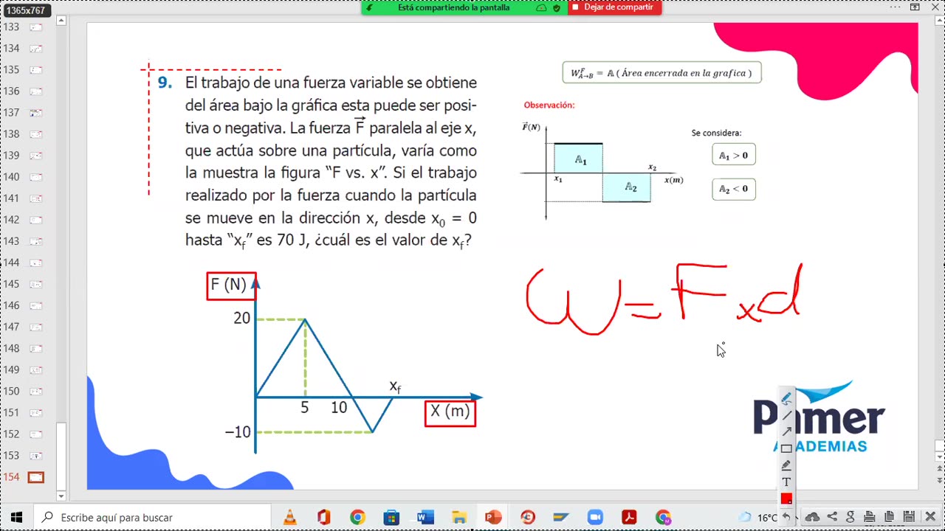Open Microsoft Office from taskbar
945x531 pixels.
pyautogui.click(x=323, y=517)
